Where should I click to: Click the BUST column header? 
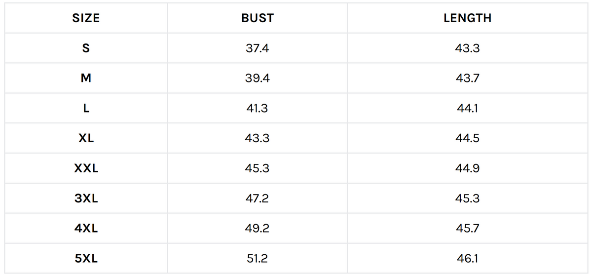[x=257, y=19]
